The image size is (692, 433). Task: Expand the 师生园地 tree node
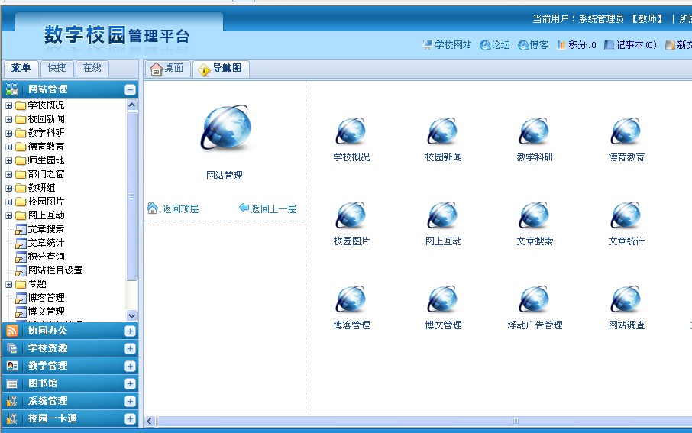(x=9, y=160)
